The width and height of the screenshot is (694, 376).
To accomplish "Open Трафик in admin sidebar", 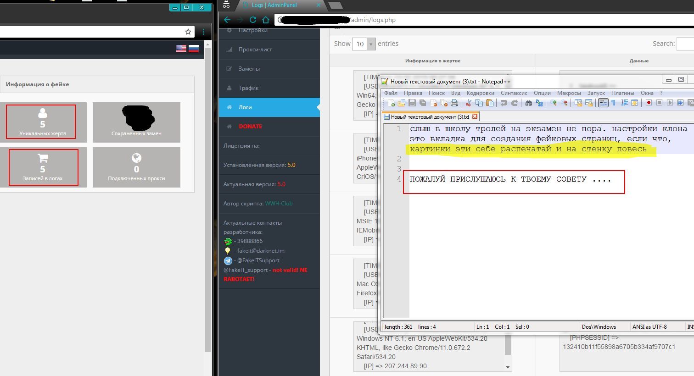I will pos(269,88).
